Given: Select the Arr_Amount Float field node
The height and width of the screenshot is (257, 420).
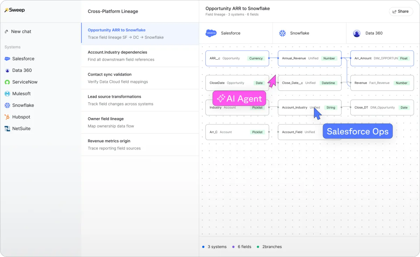Looking at the screenshot, I should (382, 58).
